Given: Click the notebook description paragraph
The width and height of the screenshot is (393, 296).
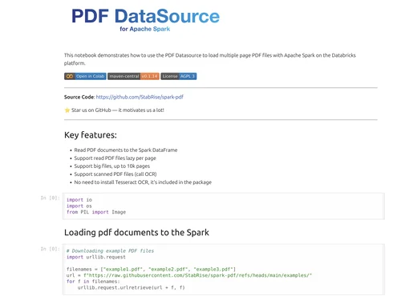Looking at the screenshot, I should click(210, 59).
